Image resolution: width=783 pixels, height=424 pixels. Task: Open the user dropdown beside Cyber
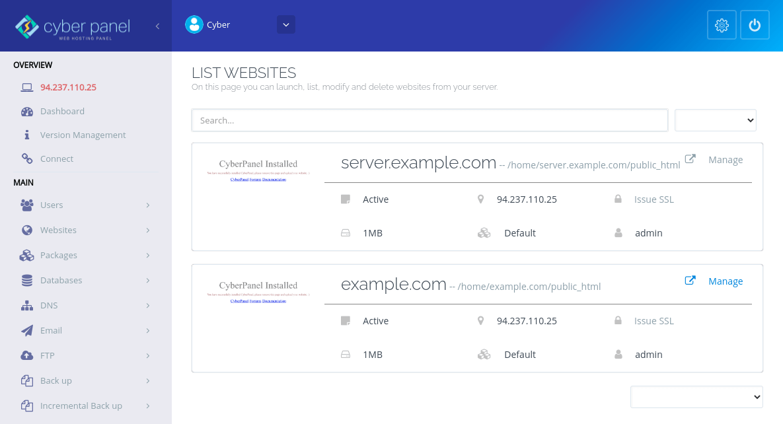coord(285,24)
